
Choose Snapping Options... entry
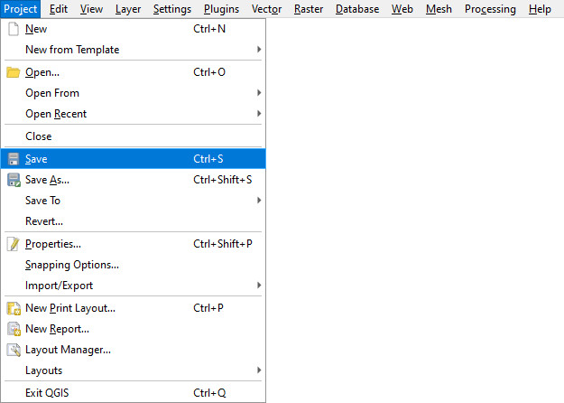133,265
